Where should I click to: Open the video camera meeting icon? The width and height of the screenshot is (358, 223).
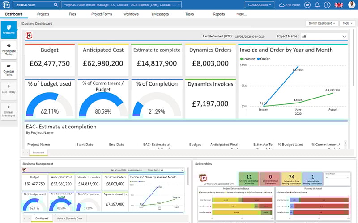(x=307, y=5)
